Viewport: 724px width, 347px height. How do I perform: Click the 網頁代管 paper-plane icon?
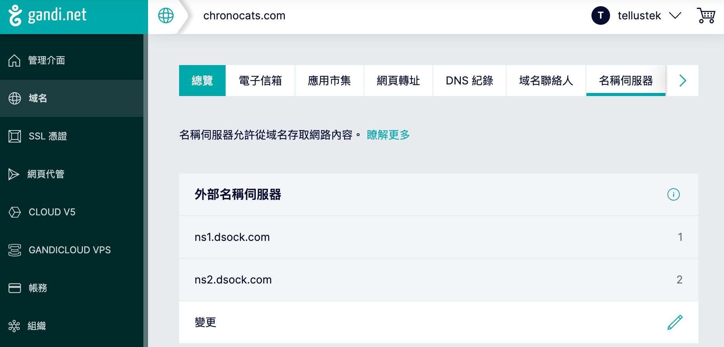14,174
